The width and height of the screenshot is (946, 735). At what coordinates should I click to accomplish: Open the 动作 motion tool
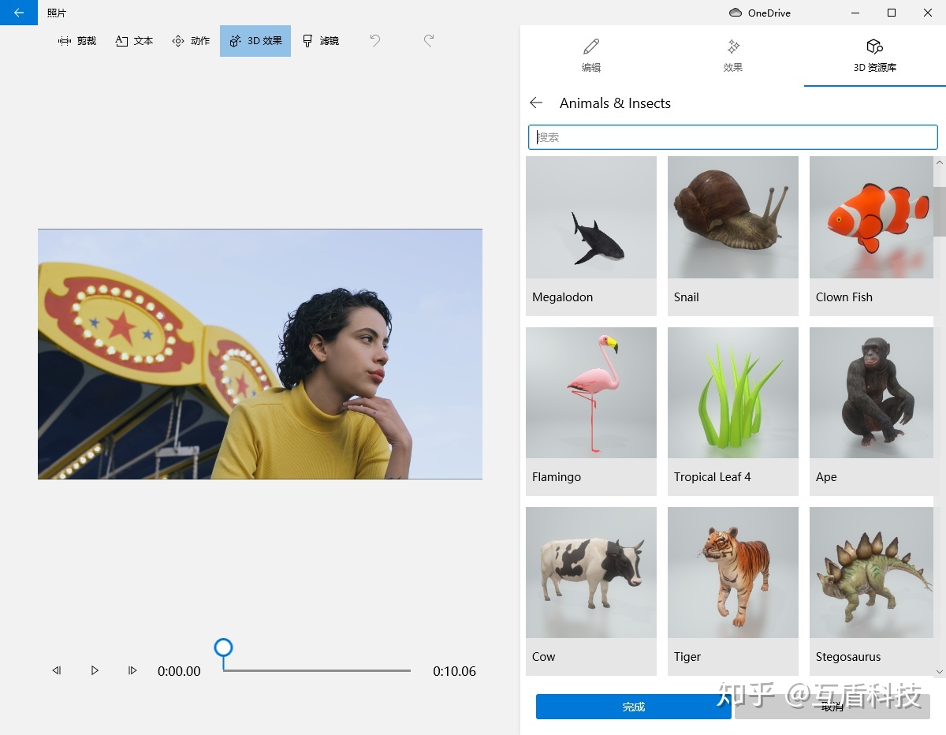(191, 41)
